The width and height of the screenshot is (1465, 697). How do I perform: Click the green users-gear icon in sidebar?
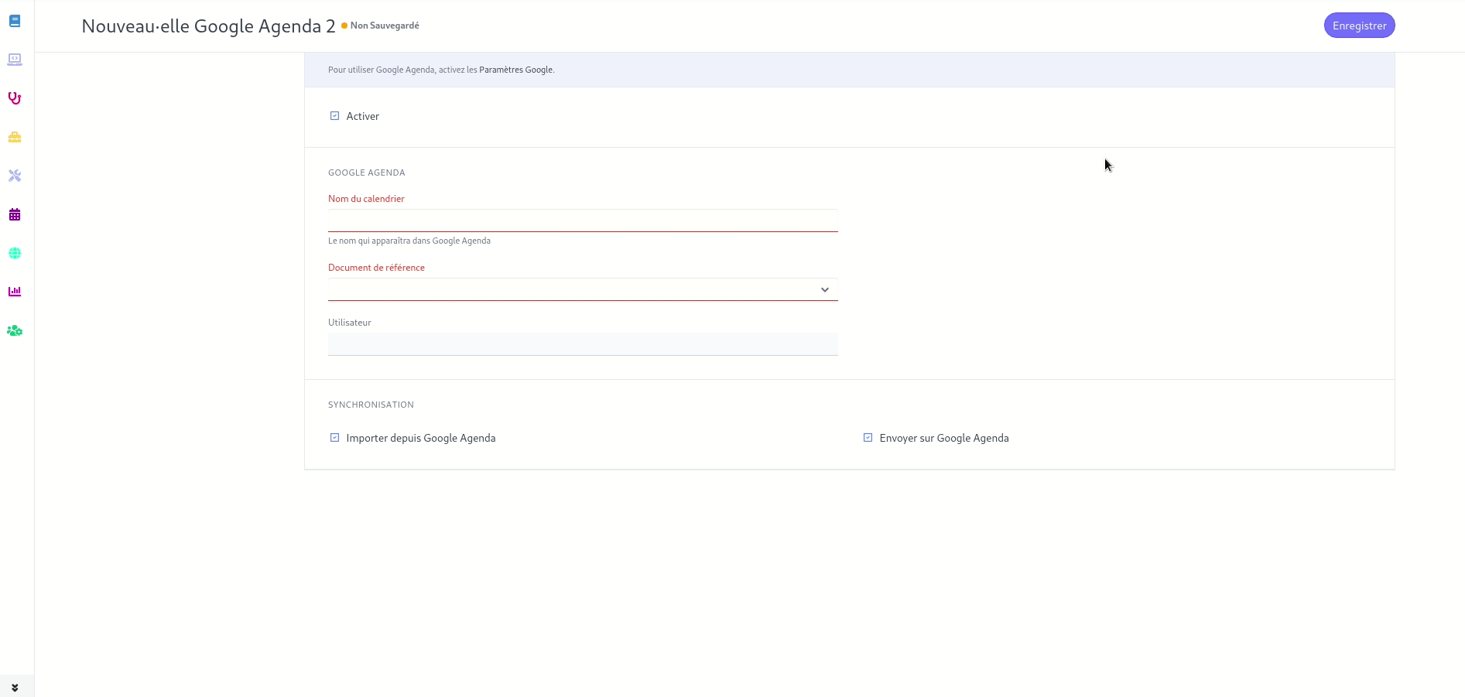coord(15,330)
